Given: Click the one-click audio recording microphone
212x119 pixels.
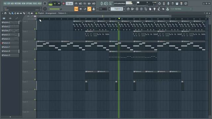Looking at the screenshot, I should point(168,4).
